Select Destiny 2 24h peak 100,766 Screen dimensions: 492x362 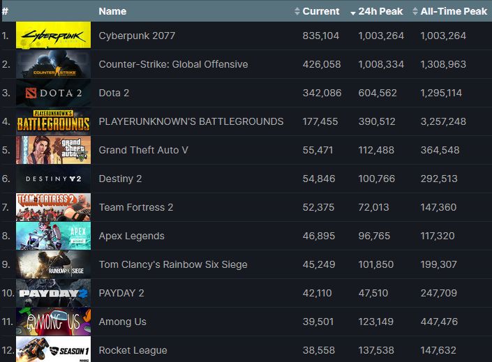(377, 179)
